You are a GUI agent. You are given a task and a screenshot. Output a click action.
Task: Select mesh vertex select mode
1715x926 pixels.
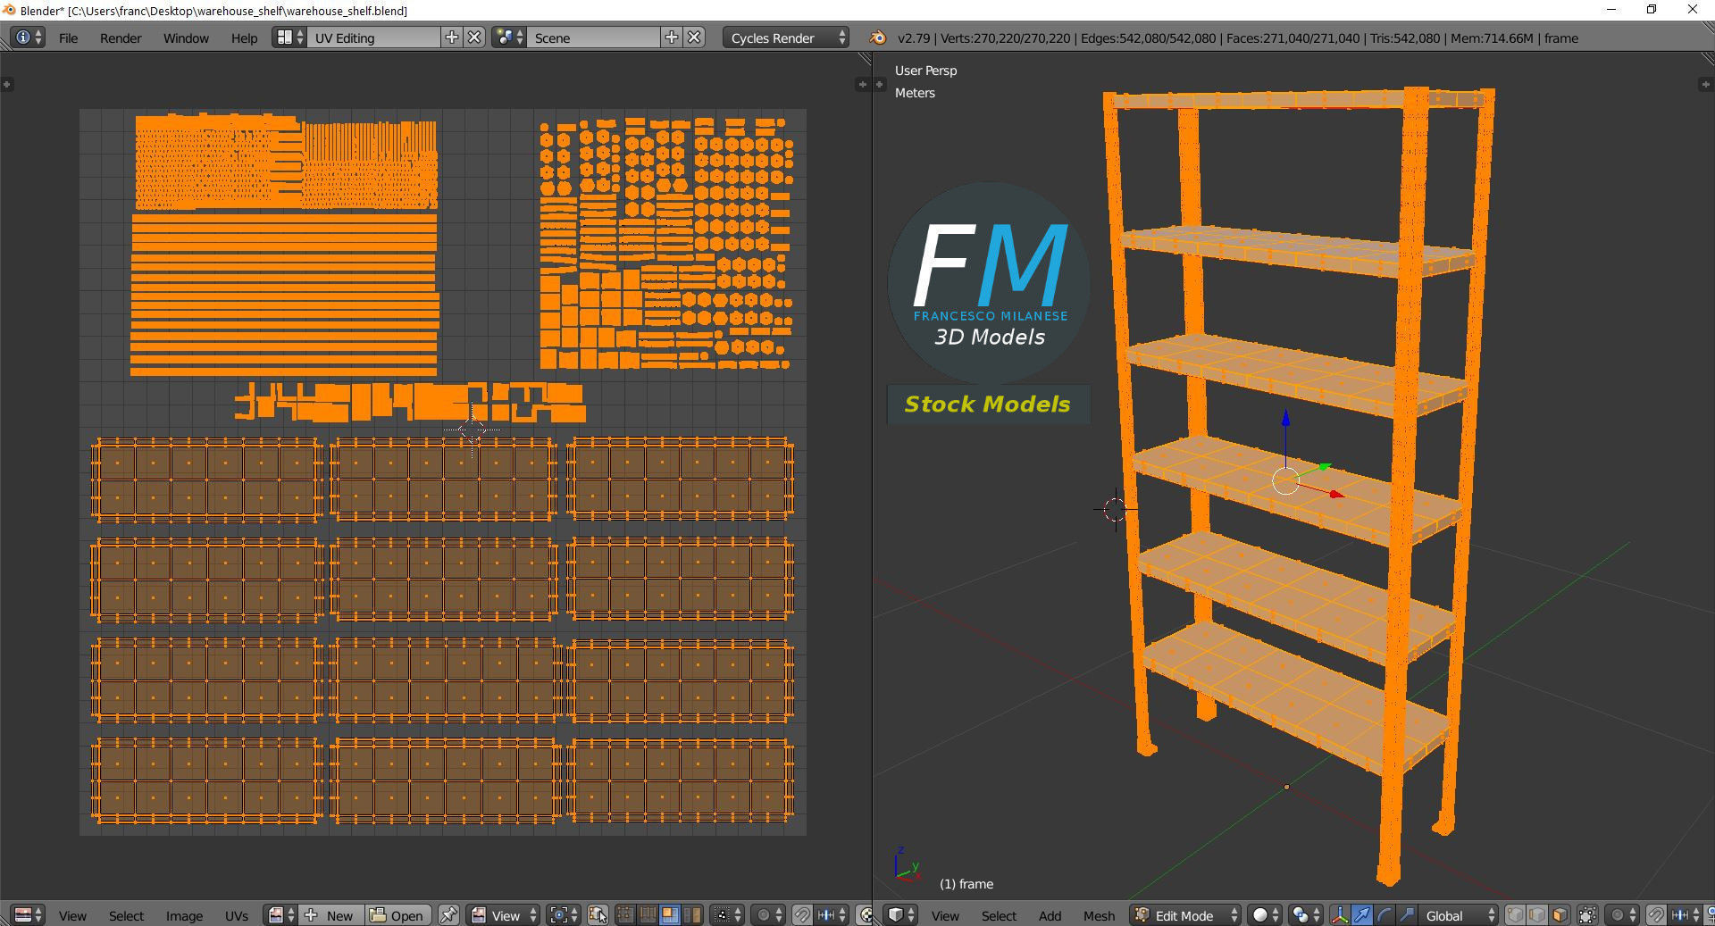click(1515, 915)
